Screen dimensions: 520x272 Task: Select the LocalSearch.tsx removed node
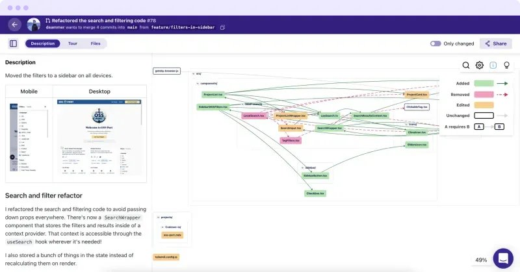pos(253,116)
